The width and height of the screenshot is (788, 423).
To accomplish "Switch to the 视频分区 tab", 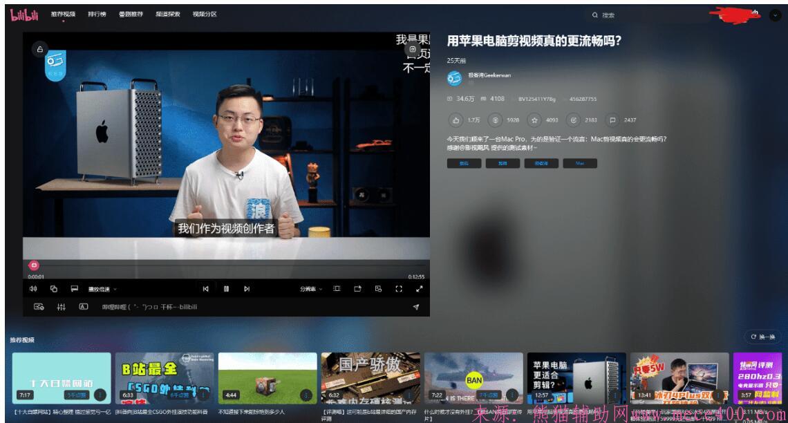I will pos(205,15).
